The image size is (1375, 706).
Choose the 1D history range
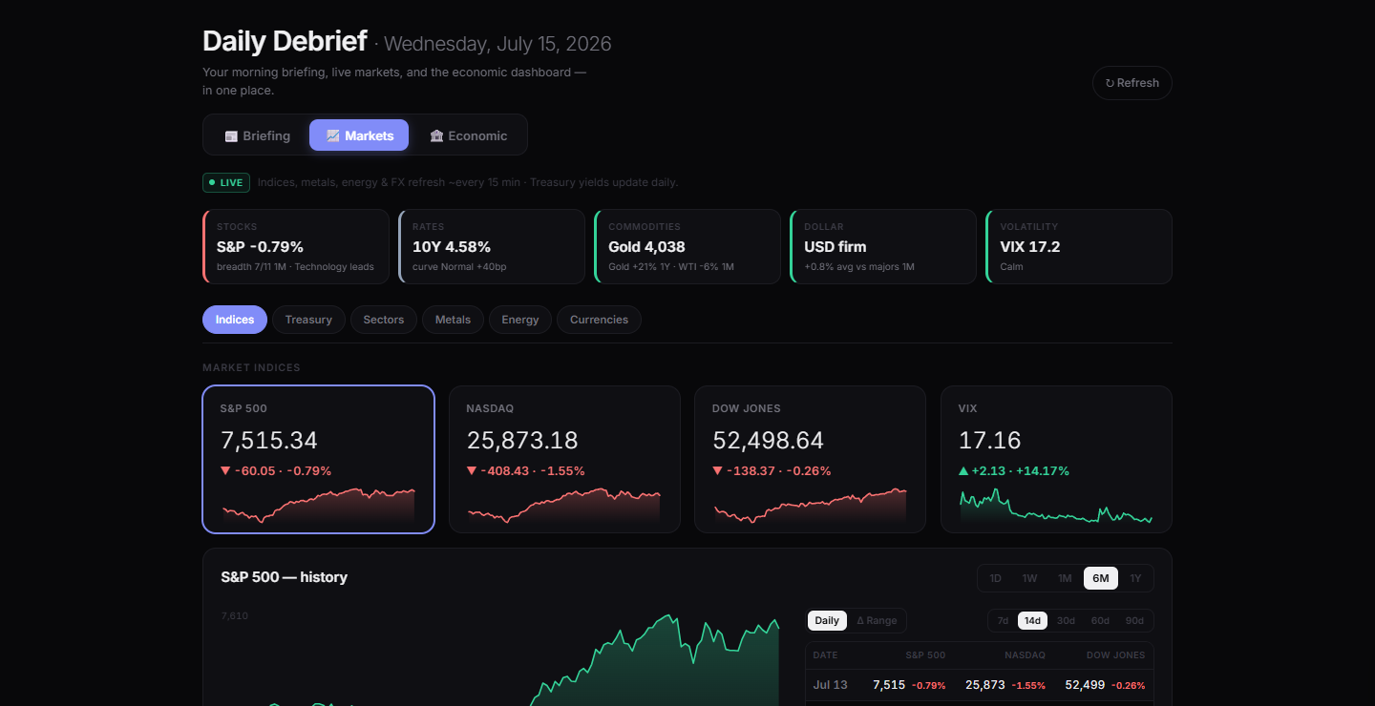pyautogui.click(x=995, y=578)
